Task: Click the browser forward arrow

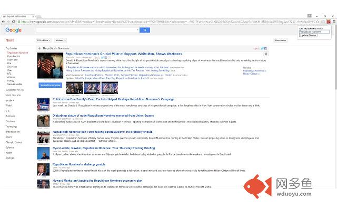Action: point(8,22)
